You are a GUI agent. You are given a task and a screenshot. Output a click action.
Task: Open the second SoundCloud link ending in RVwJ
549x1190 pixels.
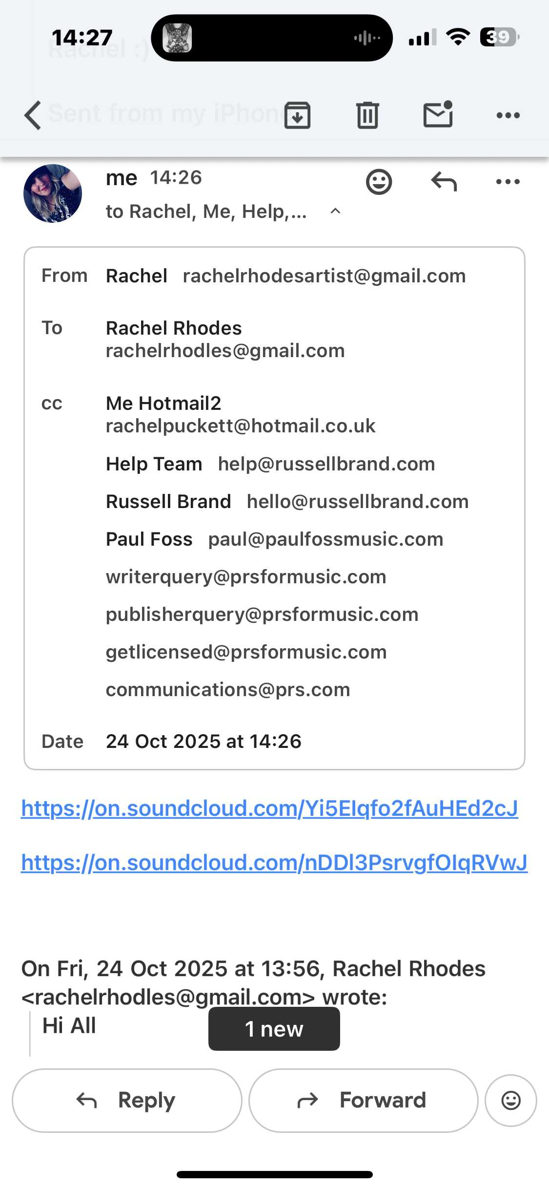click(274, 863)
